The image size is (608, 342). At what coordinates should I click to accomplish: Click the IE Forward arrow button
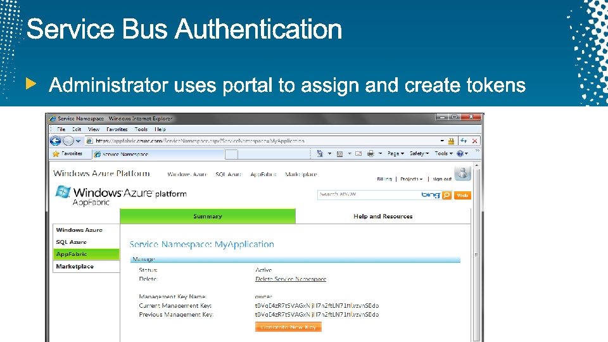(68, 141)
